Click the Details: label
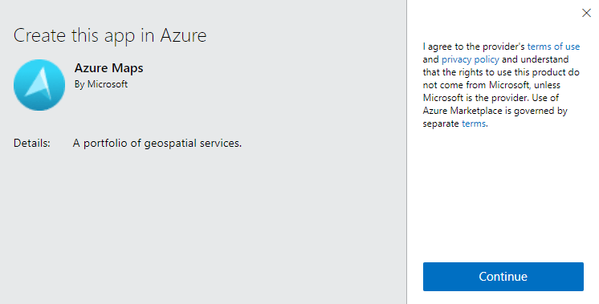 pyautogui.click(x=32, y=143)
